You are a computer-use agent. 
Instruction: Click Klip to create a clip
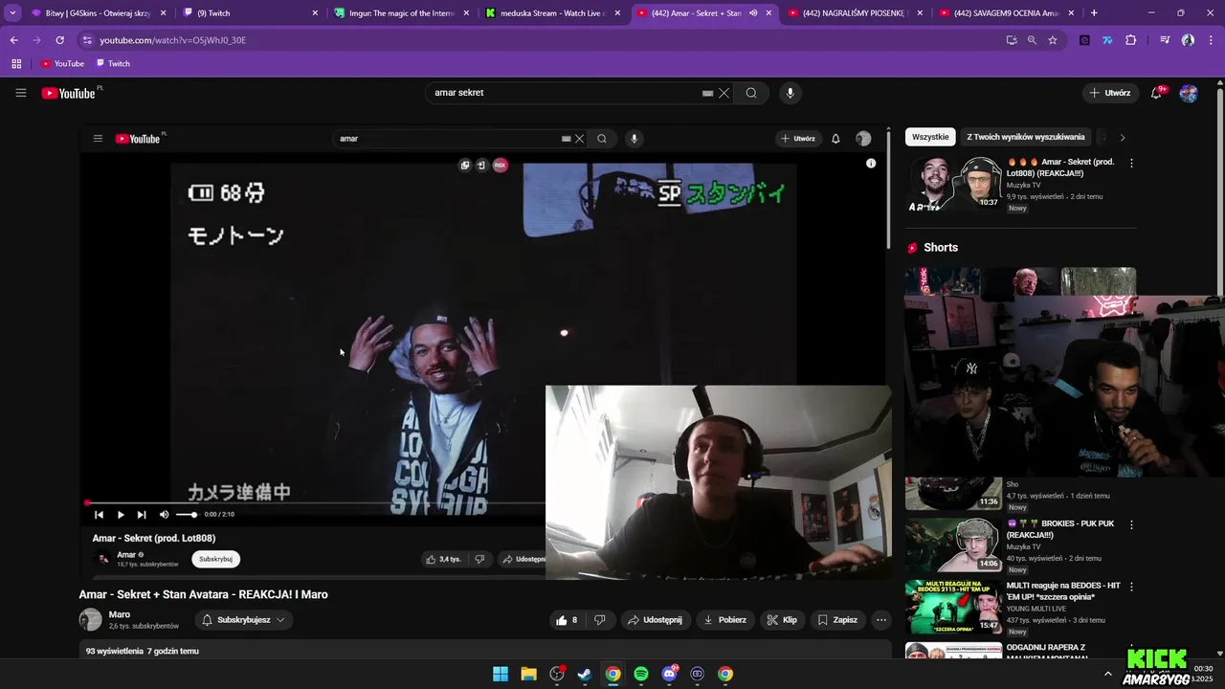(782, 620)
